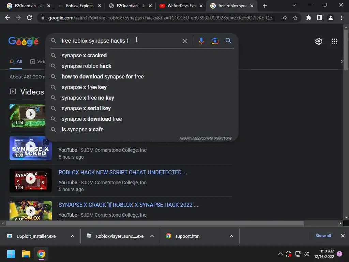Viewport: 349px width, 262px height.
Task: Share this page icon in address bar
Action: 284,18
